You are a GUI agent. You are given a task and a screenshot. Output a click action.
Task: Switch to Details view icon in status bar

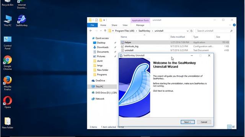pyautogui.click(x=229, y=127)
